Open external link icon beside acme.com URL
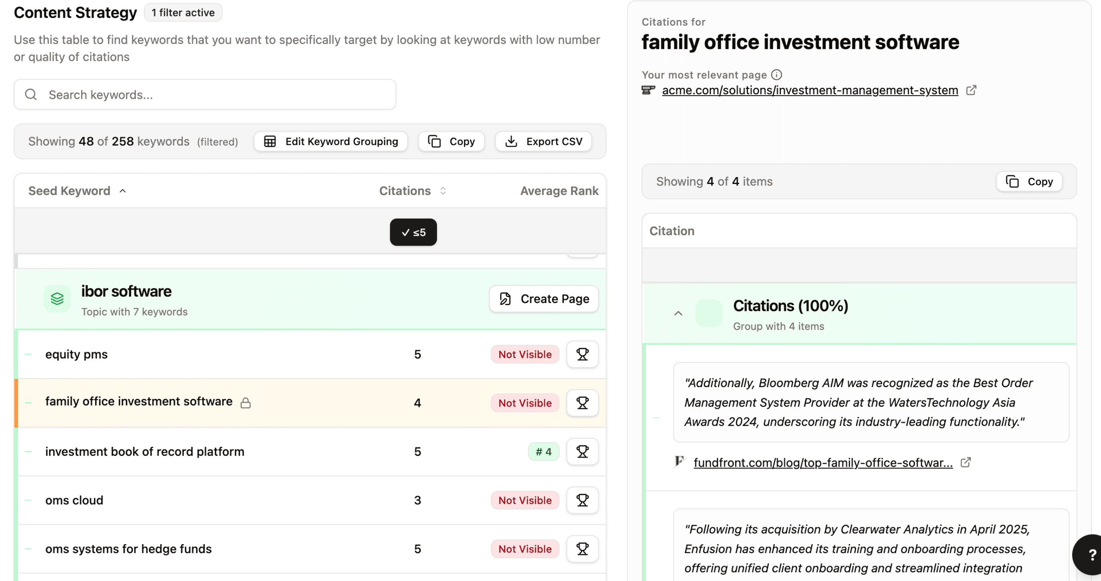The image size is (1101, 581). point(971,90)
